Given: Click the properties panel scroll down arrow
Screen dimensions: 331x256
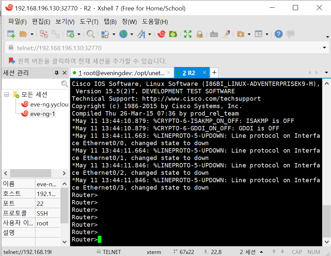Looking at the screenshot, I should [x=65, y=242].
